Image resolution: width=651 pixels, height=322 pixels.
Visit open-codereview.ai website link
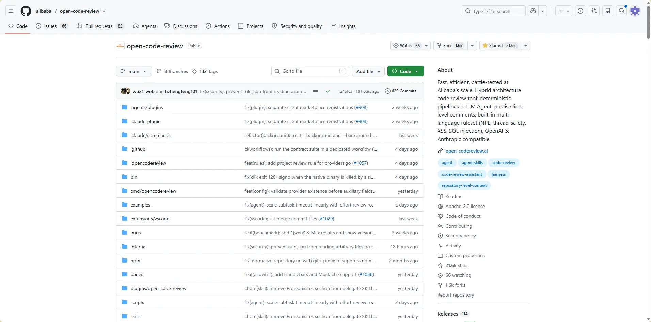(466, 151)
